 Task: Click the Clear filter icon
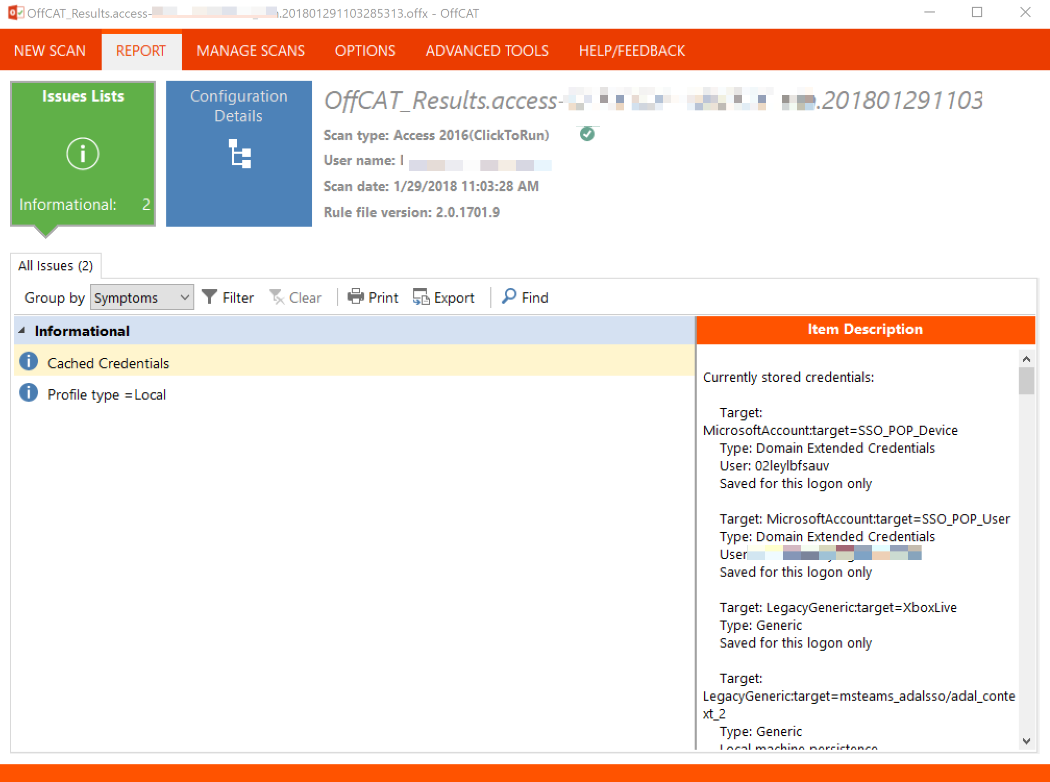pos(277,297)
